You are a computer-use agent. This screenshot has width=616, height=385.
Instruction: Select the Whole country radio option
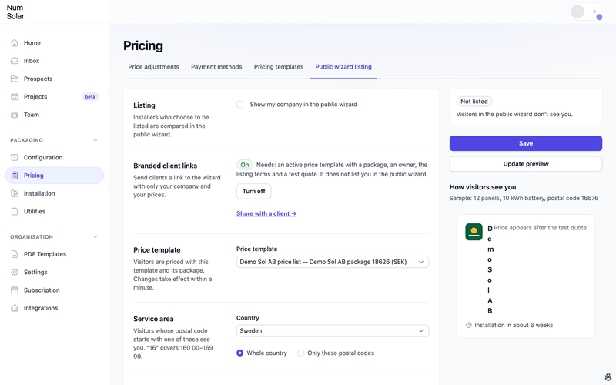point(239,353)
